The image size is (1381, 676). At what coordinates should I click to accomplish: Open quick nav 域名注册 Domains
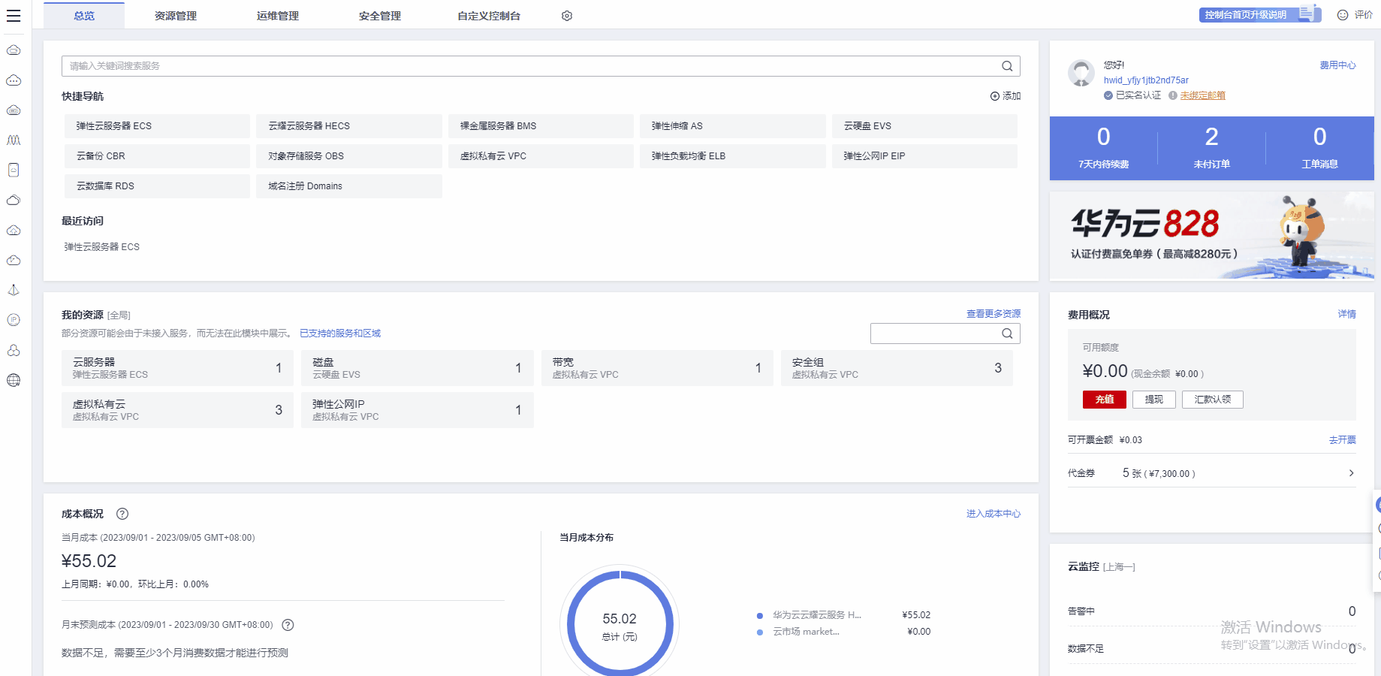click(x=349, y=186)
